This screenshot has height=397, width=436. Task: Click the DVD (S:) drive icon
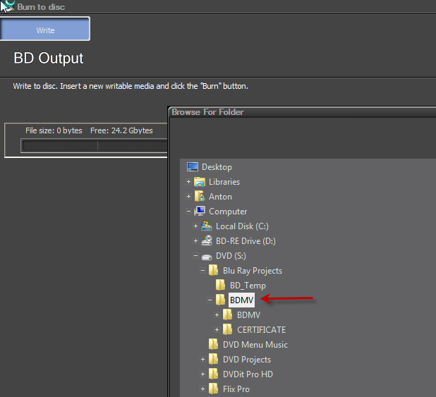click(x=207, y=257)
